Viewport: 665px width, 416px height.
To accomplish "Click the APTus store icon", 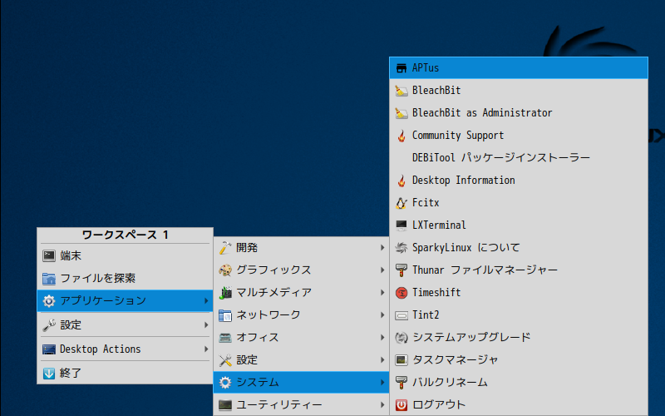I will pos(401,68).
